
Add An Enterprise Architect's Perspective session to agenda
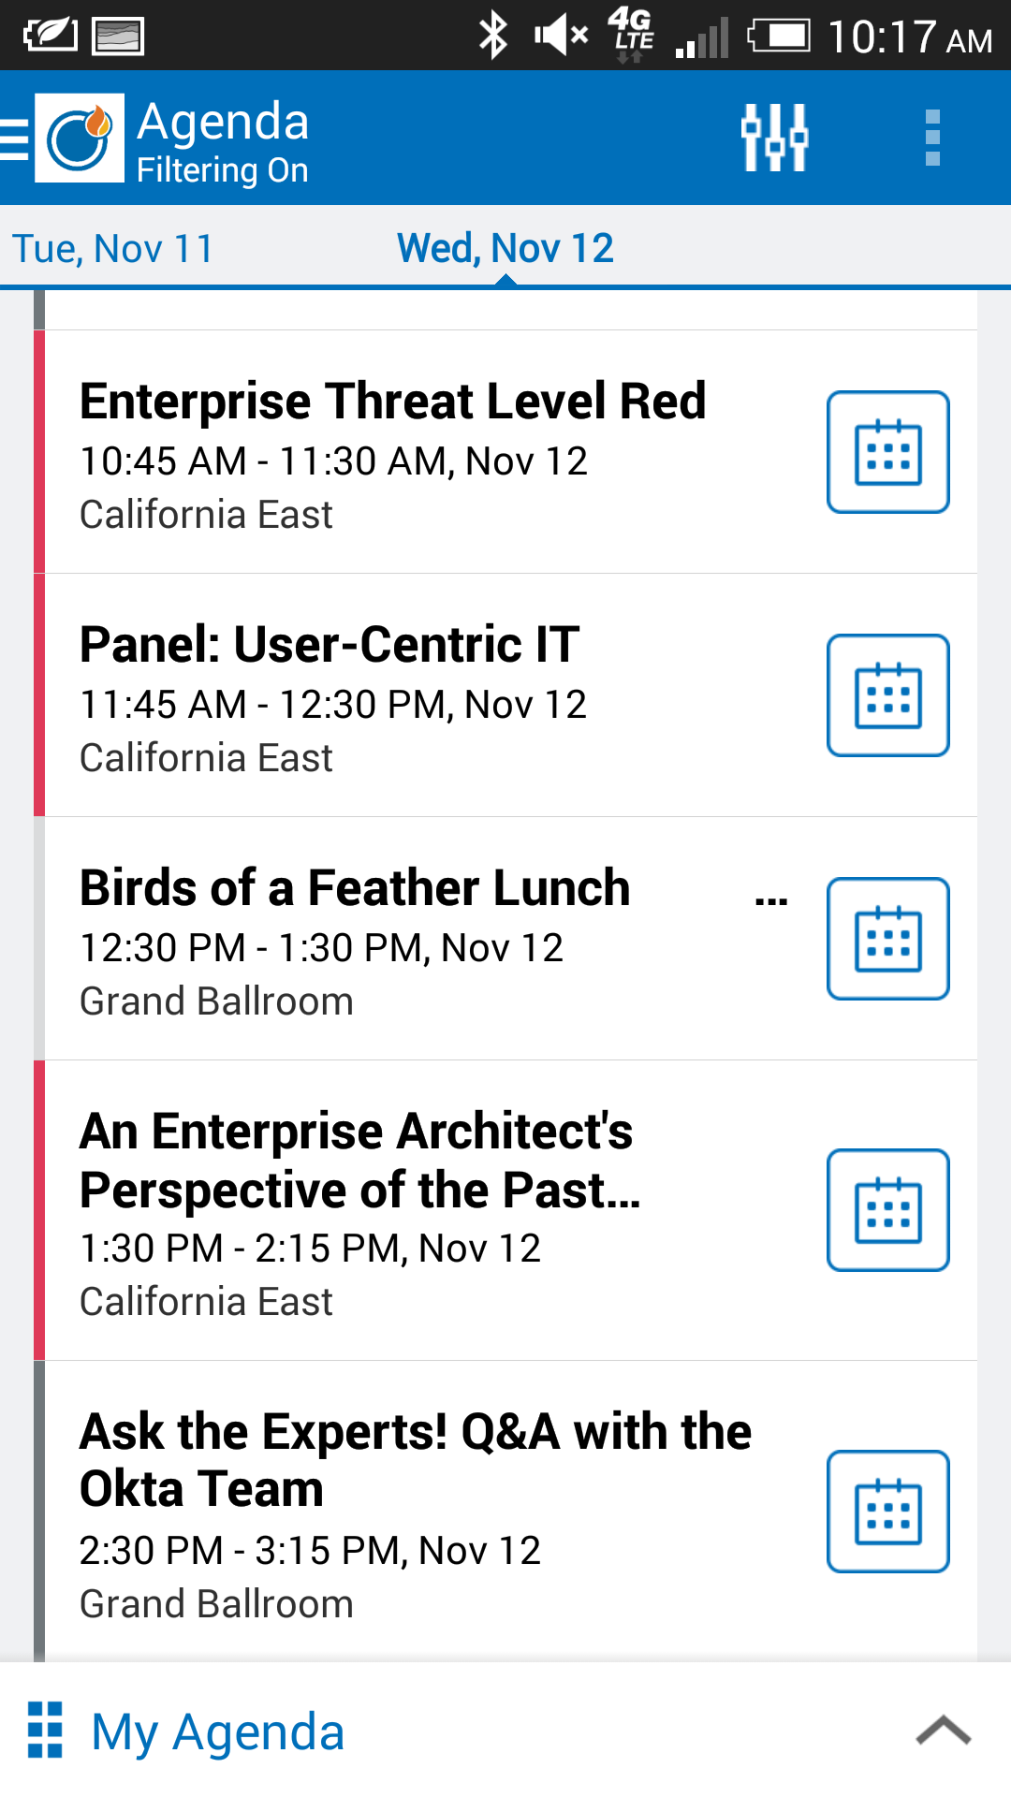(887, 1210)
